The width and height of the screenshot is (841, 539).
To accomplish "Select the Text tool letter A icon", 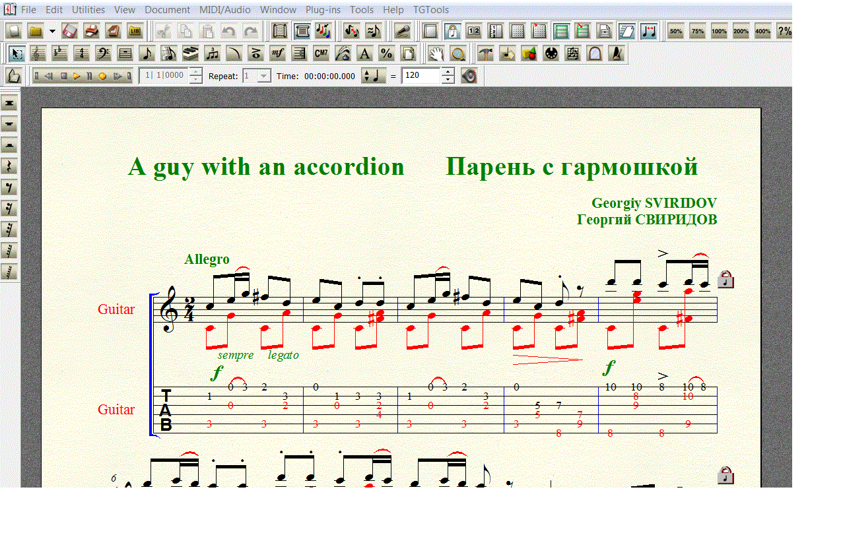I will (364, 53).
